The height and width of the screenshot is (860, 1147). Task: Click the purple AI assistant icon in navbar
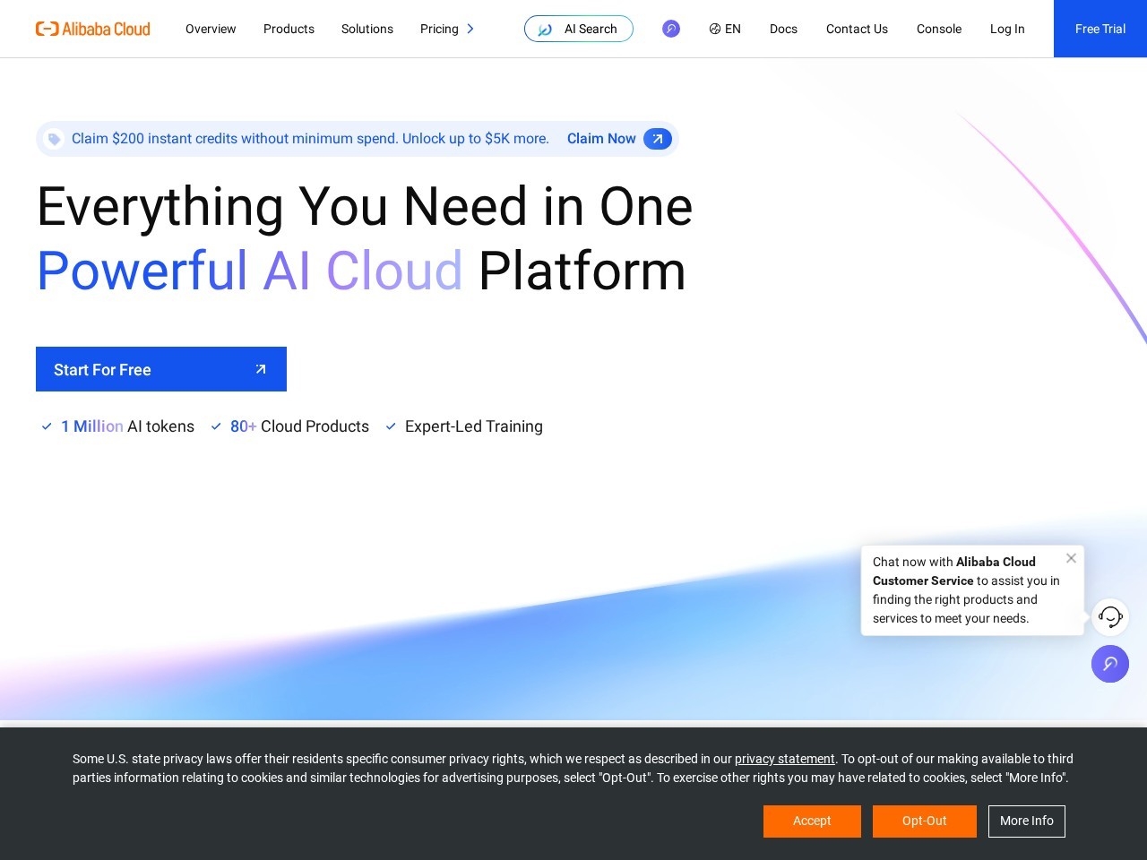click(x=671, y=29)
